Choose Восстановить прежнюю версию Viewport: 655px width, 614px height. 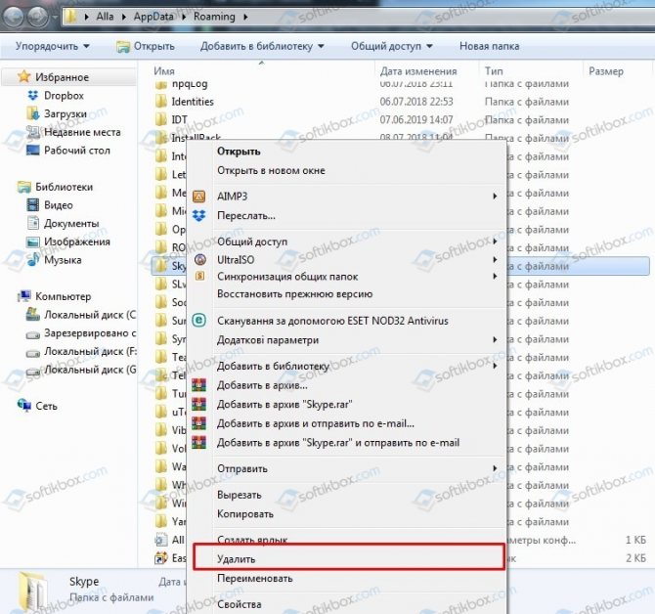tap(294, 293)
